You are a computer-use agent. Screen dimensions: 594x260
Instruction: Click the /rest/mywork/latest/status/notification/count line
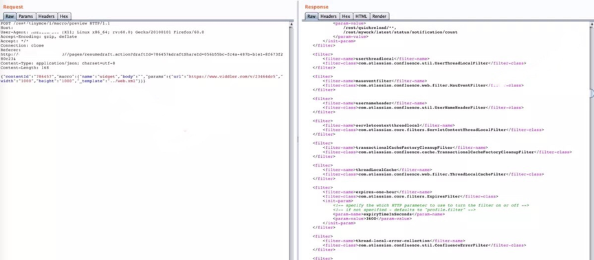399,32
